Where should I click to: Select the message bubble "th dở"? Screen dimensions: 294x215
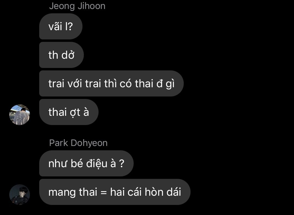click(61, 55)
